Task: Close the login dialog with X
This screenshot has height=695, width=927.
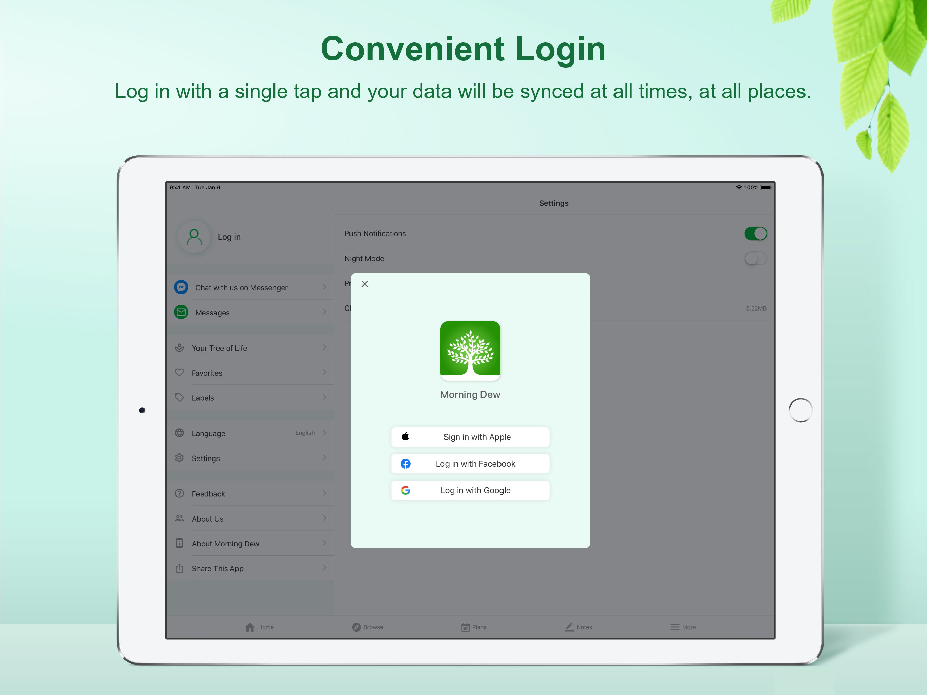Action: (x=365, y=284)
